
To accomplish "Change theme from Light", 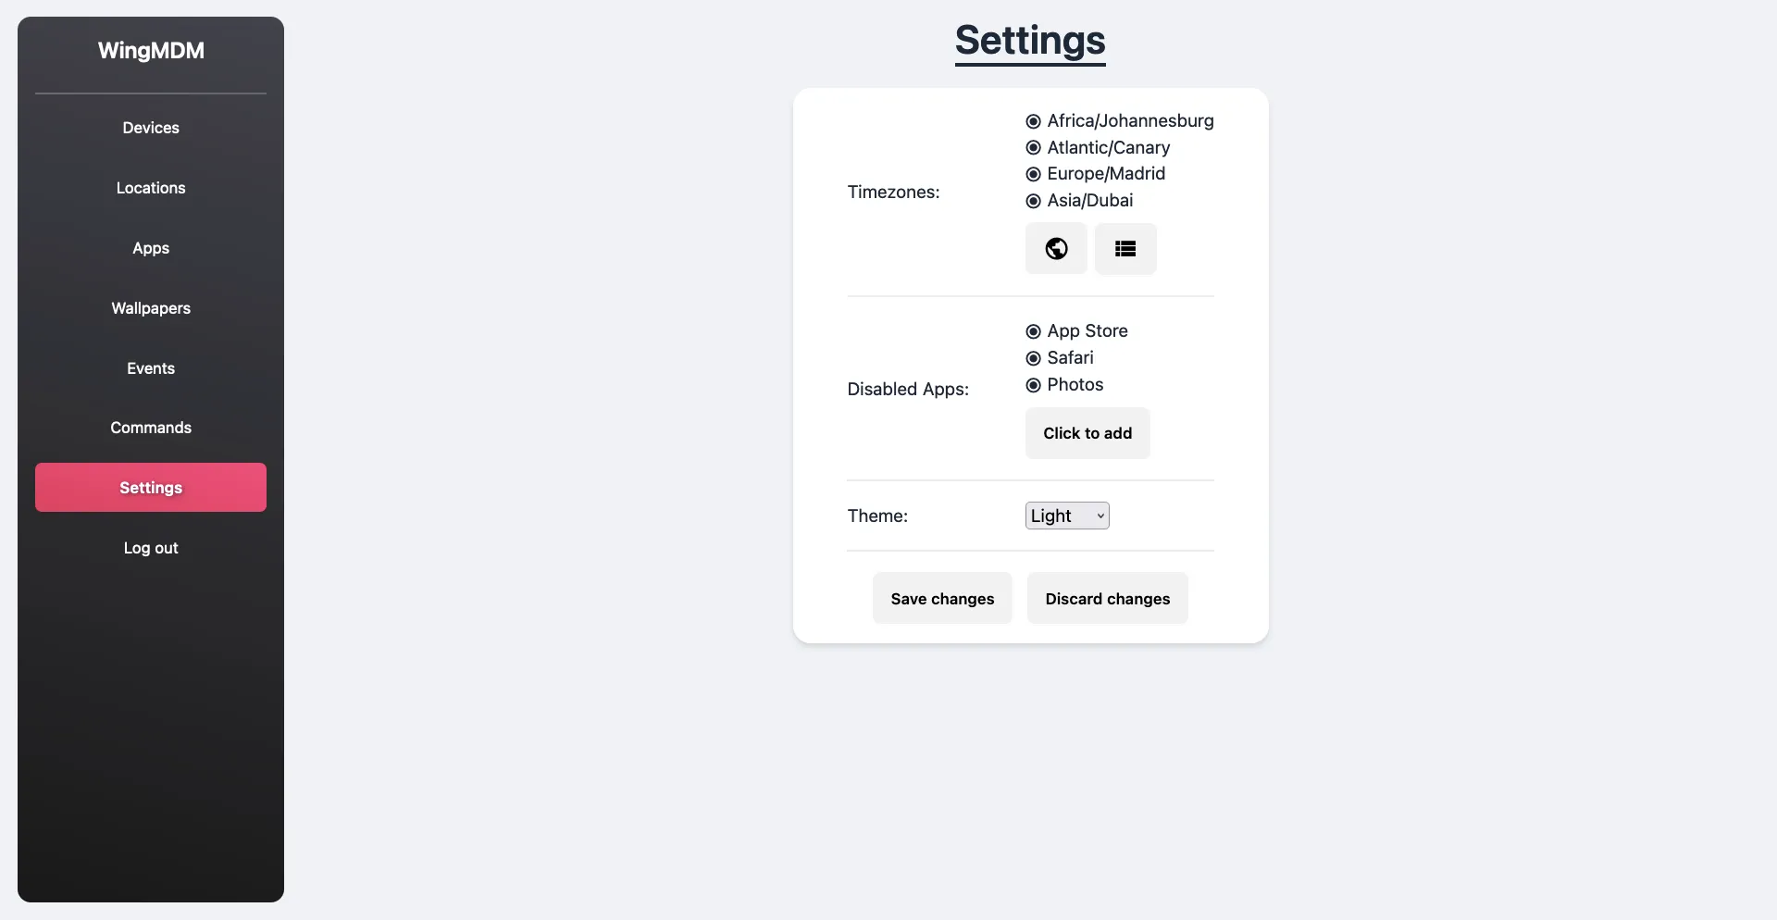I will pyautogui.click(x=1065, y=516).
